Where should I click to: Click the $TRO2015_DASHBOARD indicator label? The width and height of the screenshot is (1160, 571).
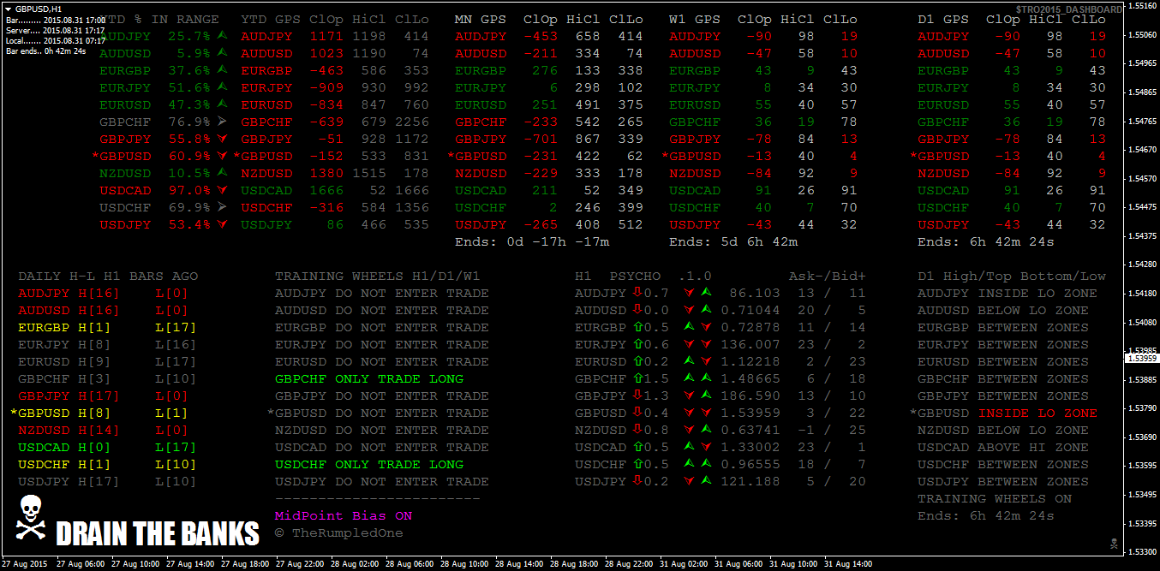pos(1067,9)
